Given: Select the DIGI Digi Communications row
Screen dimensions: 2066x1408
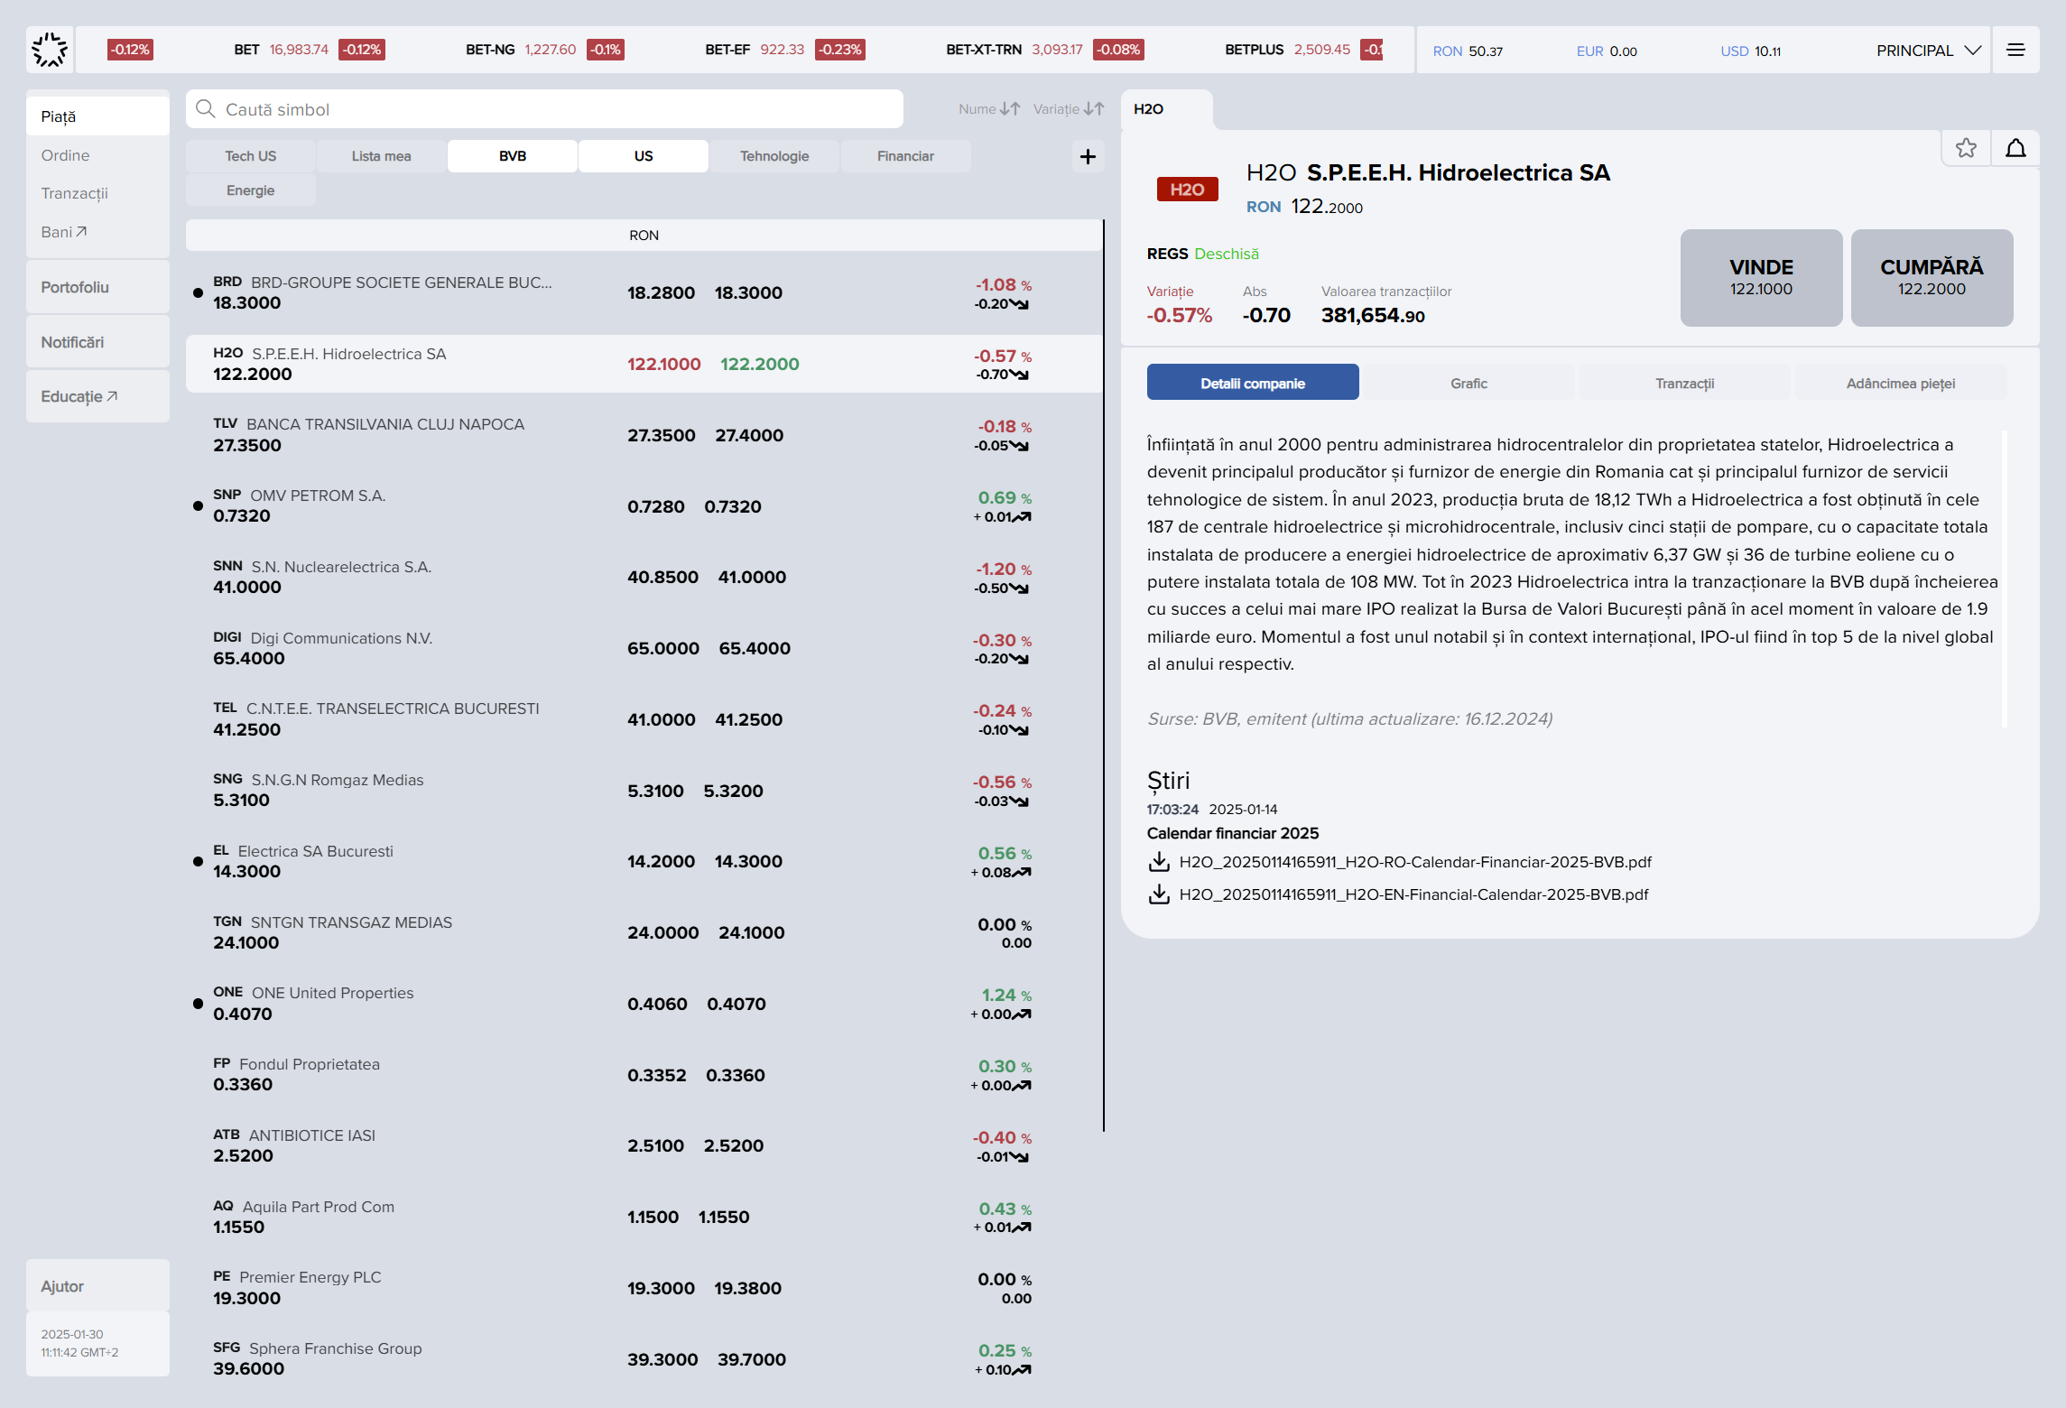Looking at the screenshot, I should tap(644, 648).
